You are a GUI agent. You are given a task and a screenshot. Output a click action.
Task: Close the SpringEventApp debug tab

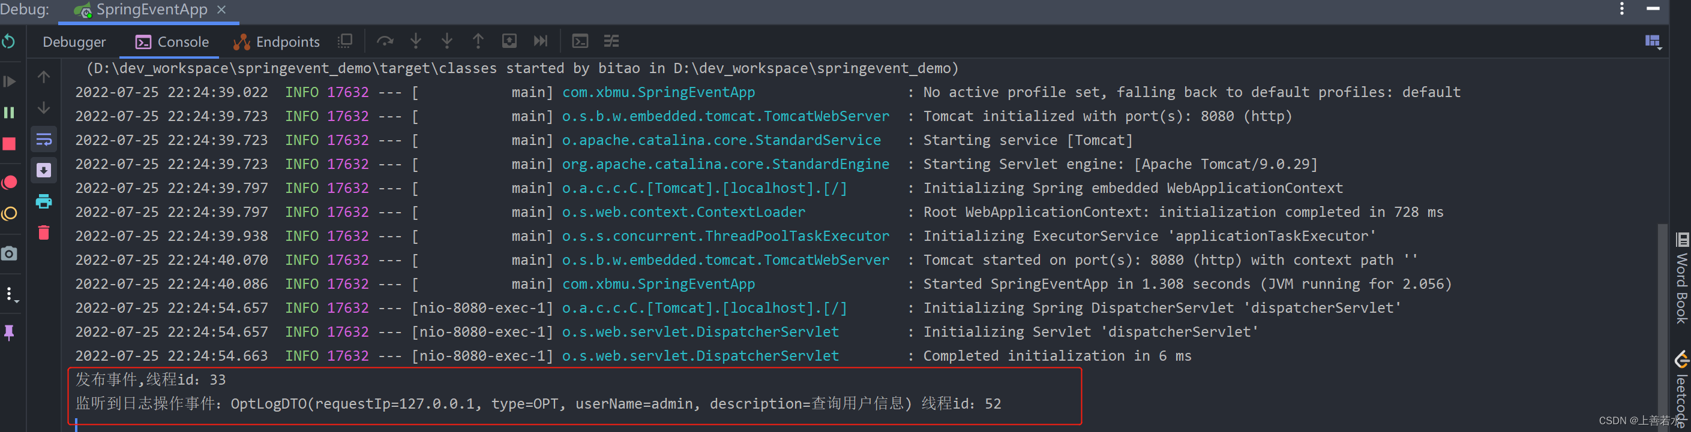pos(222,10)
